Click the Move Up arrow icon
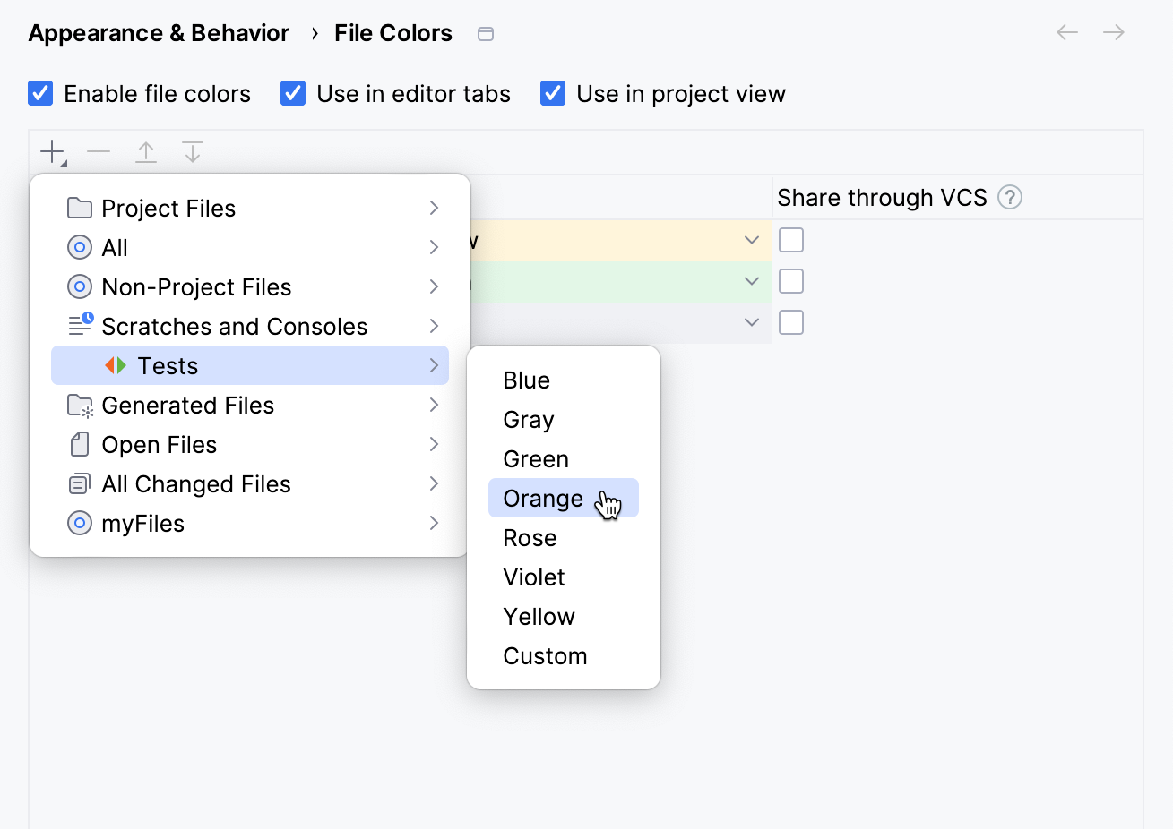The height and width of the screenshot is (829, 1173). tap(146, 152)
